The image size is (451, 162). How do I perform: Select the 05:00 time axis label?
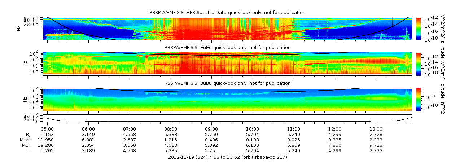[x=47, y=129]
